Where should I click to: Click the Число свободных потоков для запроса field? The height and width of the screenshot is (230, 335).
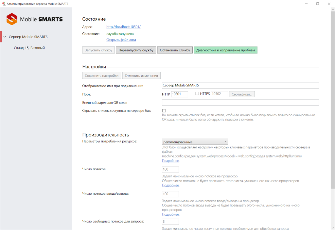[170, 222]
